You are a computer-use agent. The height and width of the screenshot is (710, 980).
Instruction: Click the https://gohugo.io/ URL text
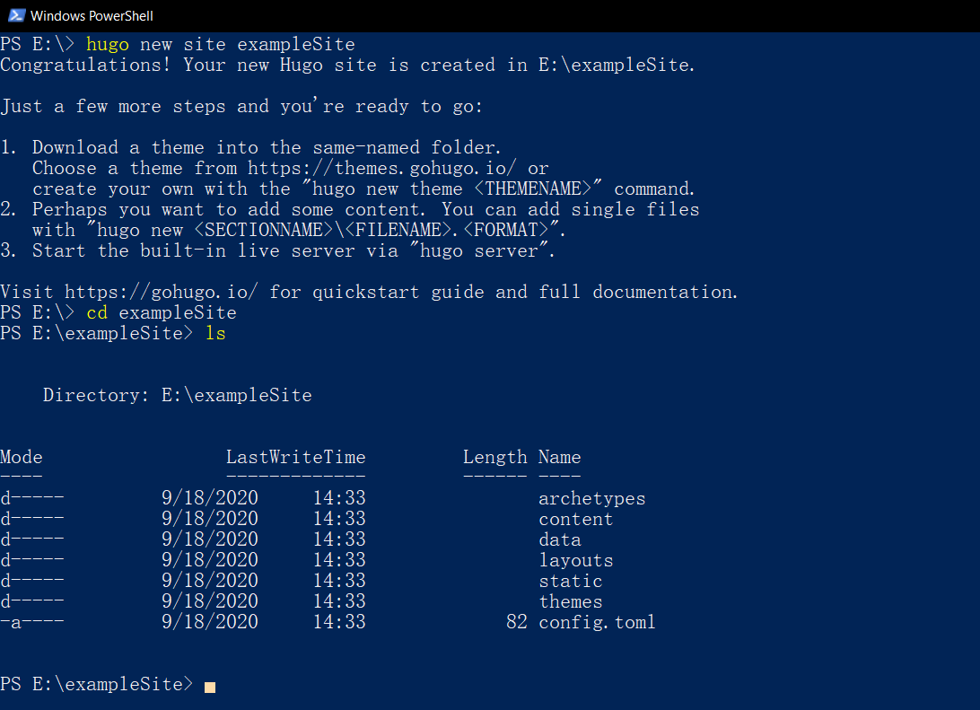pyautogui.click(x=161, y=293)
